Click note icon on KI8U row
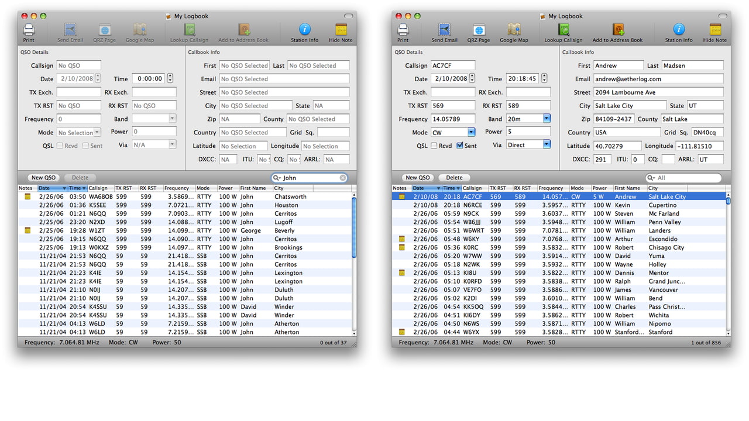This screenshot has height=421, width=749. [401, 273]
